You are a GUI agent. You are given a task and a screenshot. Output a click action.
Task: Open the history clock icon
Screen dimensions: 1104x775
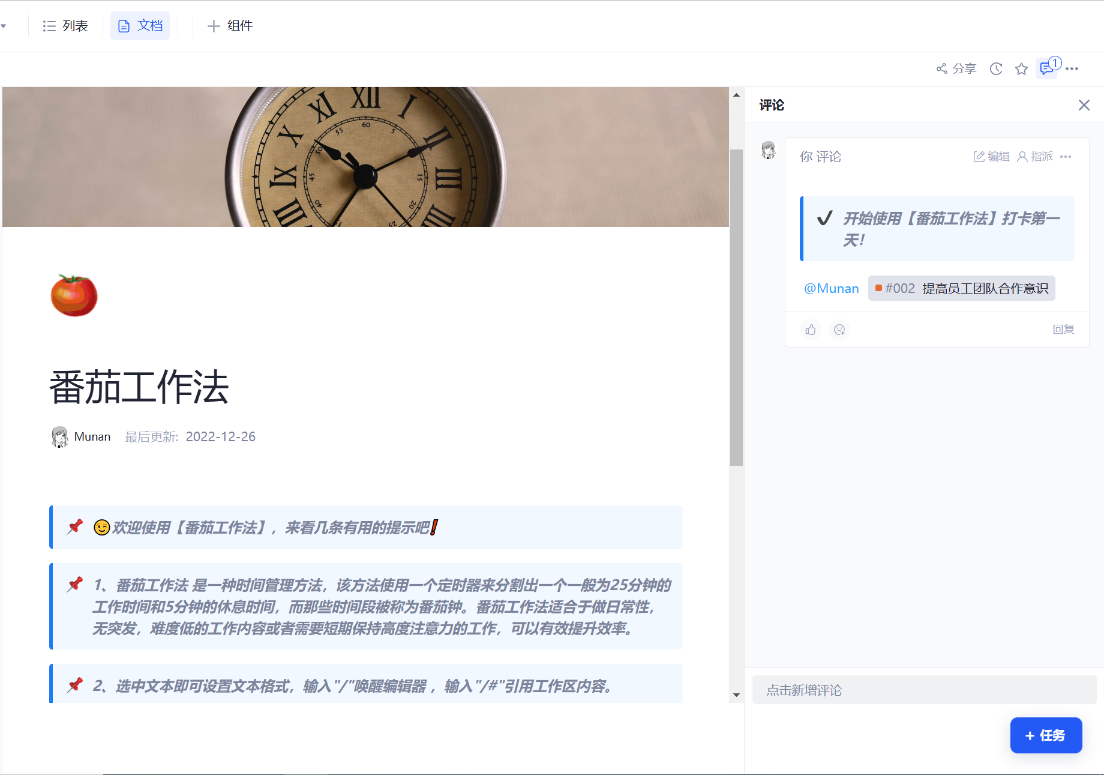click(996, 68)
